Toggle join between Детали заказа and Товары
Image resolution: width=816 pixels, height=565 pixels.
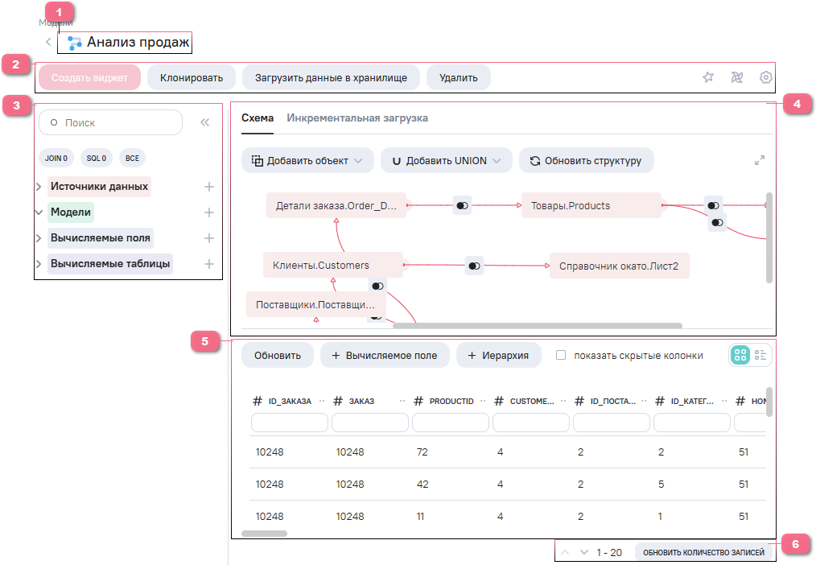tap(462, 205)
